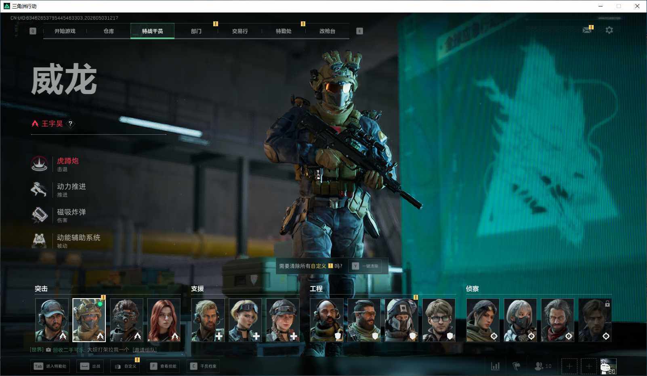Open the 开始游戏 tab
This screenshot has width=647, height=376.
coord(65,31)
